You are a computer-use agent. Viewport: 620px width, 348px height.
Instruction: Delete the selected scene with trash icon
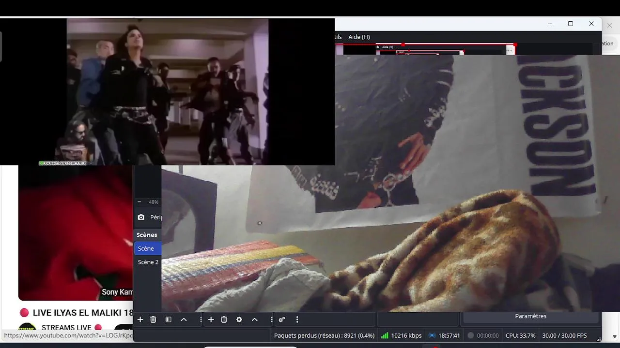click(153, 319)
